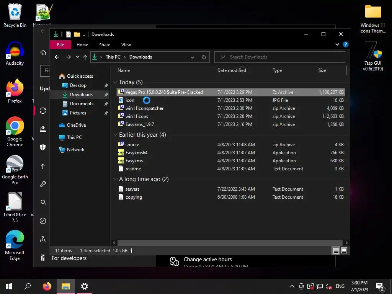Click the Search Downloads field

tap(280, 57)
